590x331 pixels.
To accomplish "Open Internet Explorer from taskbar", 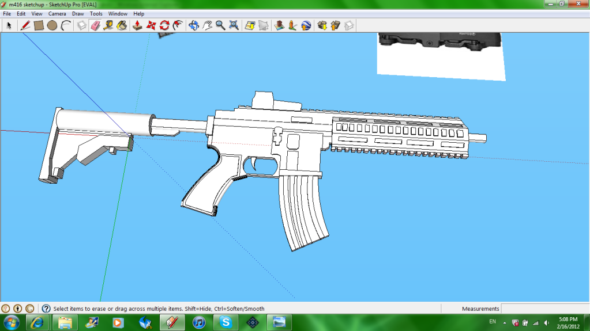I will pos(37,322).
